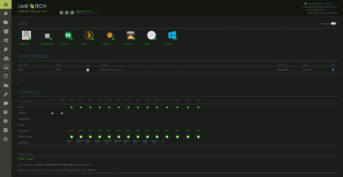Open Users via the people icon
Viewport: 343px width, 177px height.
tap(6, 31)
